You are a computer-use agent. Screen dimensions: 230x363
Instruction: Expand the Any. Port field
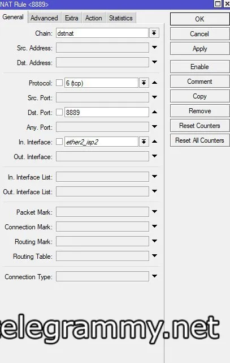click(x=154, y=127)
